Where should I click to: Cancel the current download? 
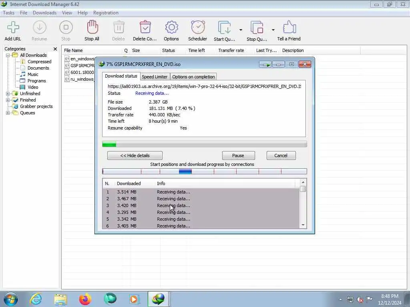(x=281, y=155)
